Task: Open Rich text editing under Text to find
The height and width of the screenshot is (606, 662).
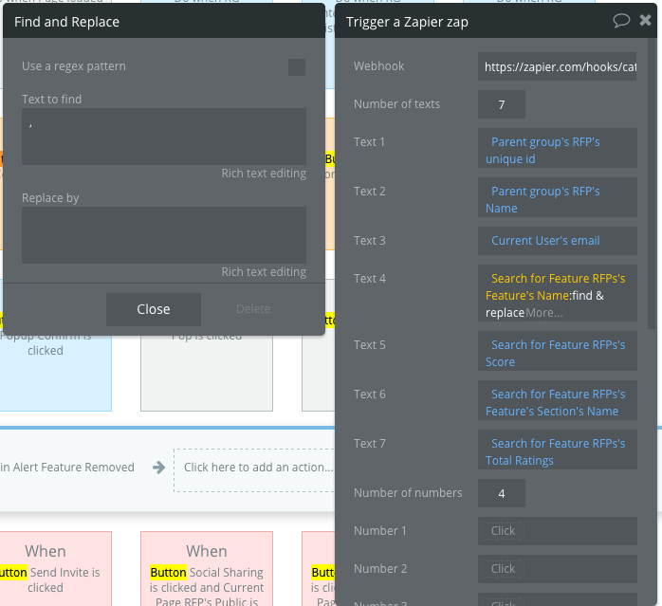Action: (264, 174)
